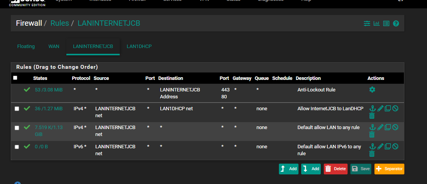Edit the Allow InternetJCB to LanDHCP rule
This screenshot has width=427, height=184.
380,108
